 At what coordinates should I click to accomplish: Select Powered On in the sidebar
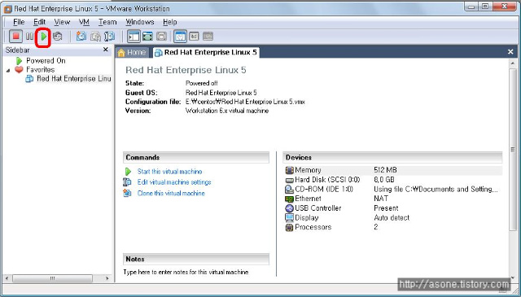(x=46, y=60)
